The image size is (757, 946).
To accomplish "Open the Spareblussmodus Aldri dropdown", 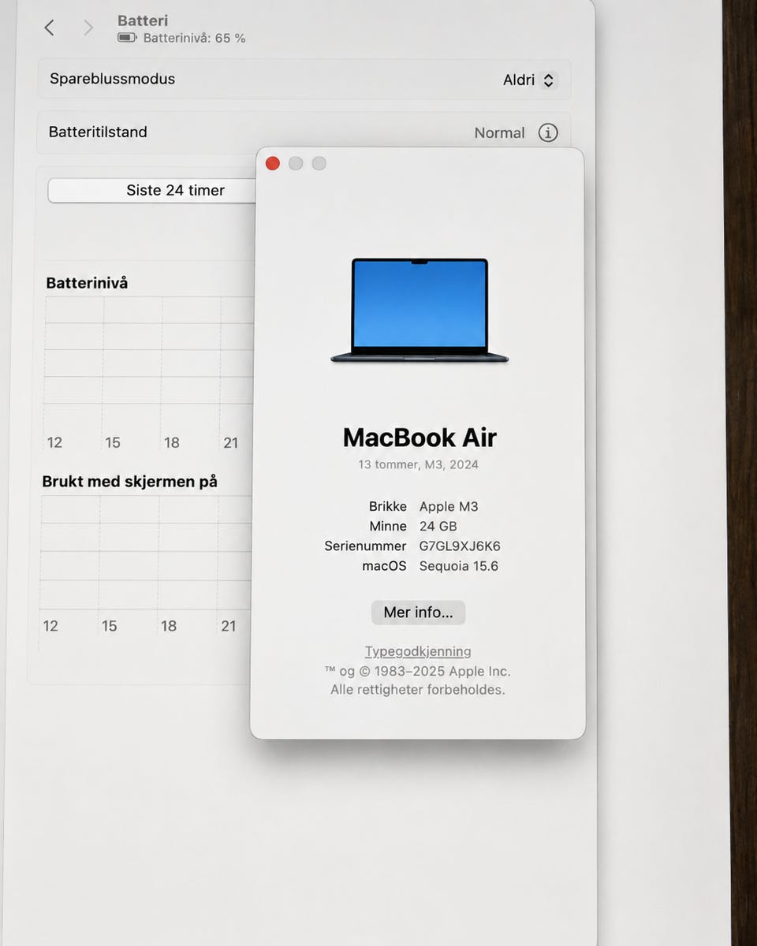I will 530,80.
